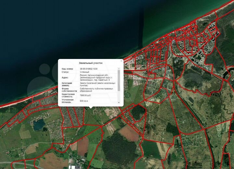Click the popup scrollbar down arrow
The width and height of the screenshot is (234, 169).
(x=119, y=103)
